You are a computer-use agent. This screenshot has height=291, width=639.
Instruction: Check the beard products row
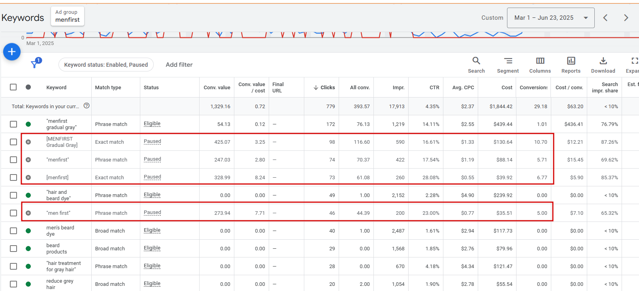13,248
